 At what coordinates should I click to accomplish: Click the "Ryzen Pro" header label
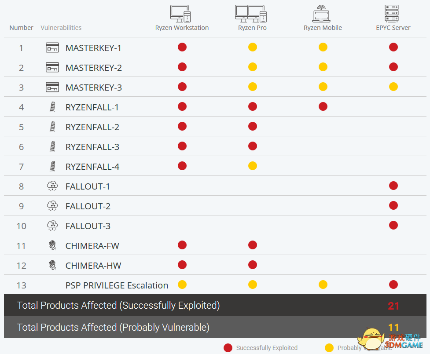click(252, 28)
